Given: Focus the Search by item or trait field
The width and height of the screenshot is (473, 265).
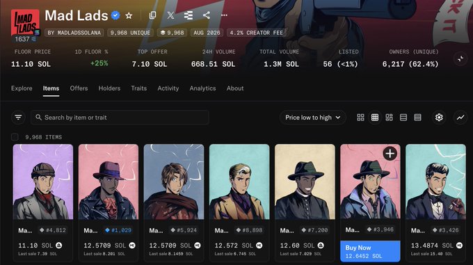Looking at the screenshot, I should (x=120, y=118).
